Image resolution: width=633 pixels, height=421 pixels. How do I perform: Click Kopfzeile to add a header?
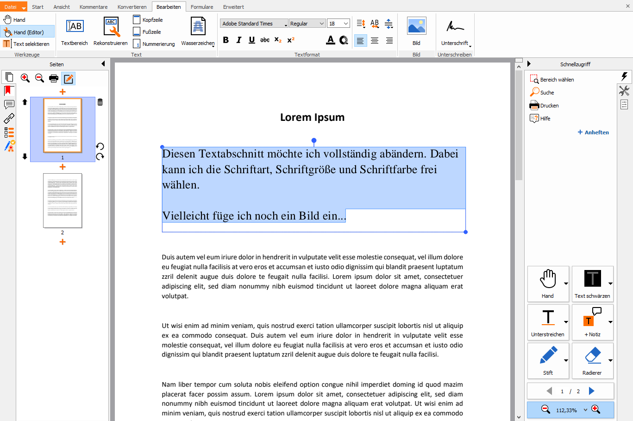coord(148,20)
